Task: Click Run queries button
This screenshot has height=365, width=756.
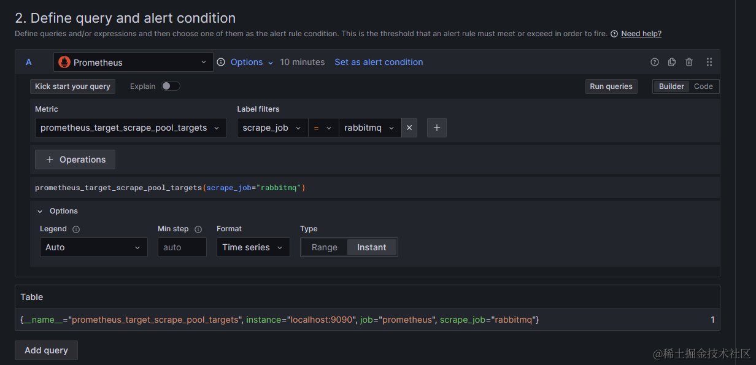Action: coord(611,86)
